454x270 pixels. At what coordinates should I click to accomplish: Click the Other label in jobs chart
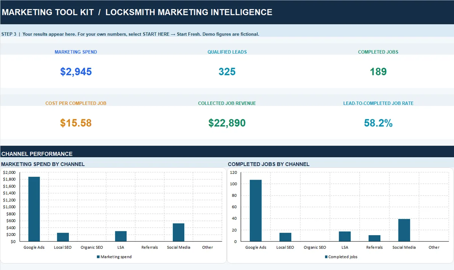point(434,247)
